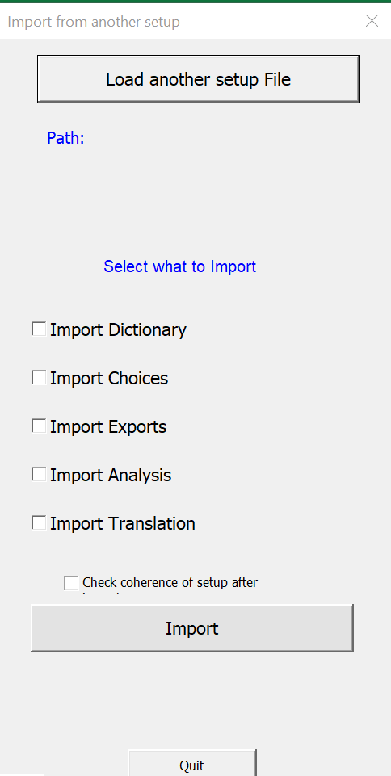Click the Import Analysis label text
Screen dimensions: 391x776
[111, 475]
